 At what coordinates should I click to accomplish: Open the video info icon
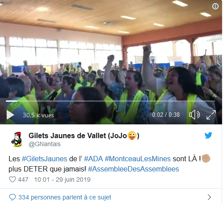215,6
